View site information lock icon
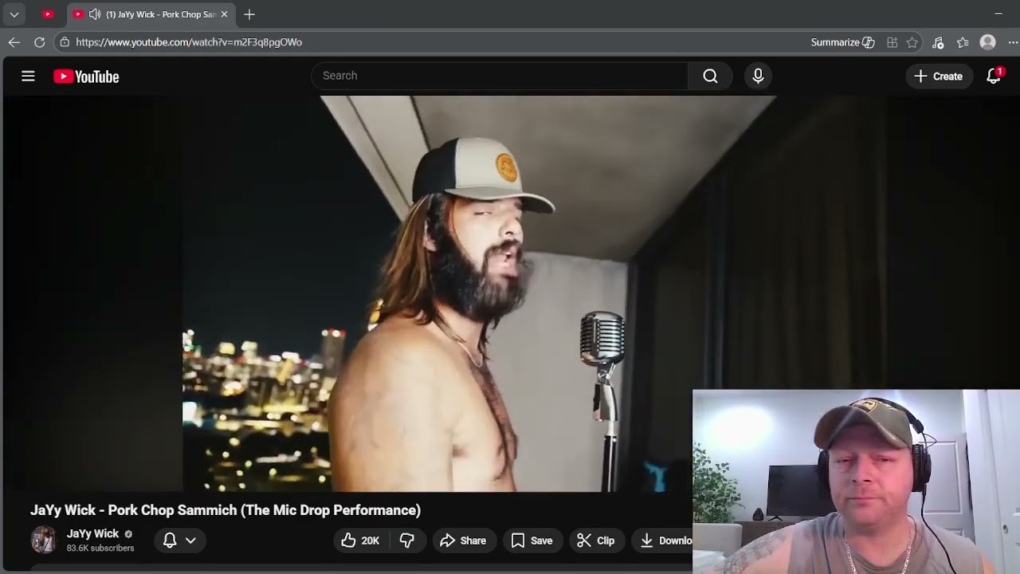1020x574 pixels. click(65, 42)
